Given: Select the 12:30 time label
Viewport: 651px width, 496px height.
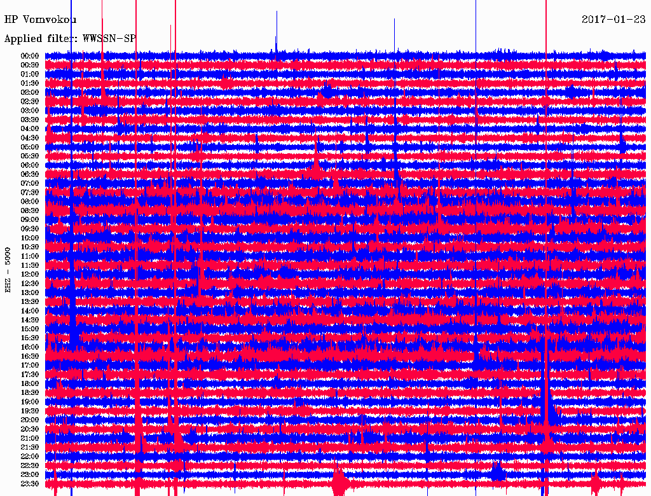Looking at the screenshot, I should click(x=30, y=284).
